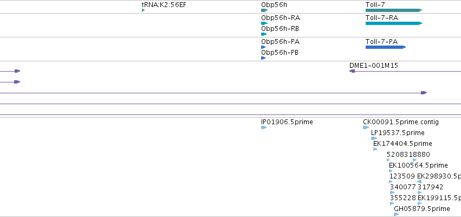Select the Toll-7-RA transcript bar
This screenshot has width=461, height=217.
[394, 23]
